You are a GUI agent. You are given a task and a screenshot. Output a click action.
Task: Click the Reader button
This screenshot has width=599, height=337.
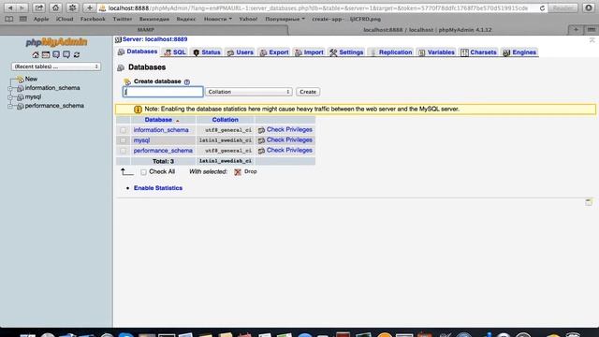[563, 8]
